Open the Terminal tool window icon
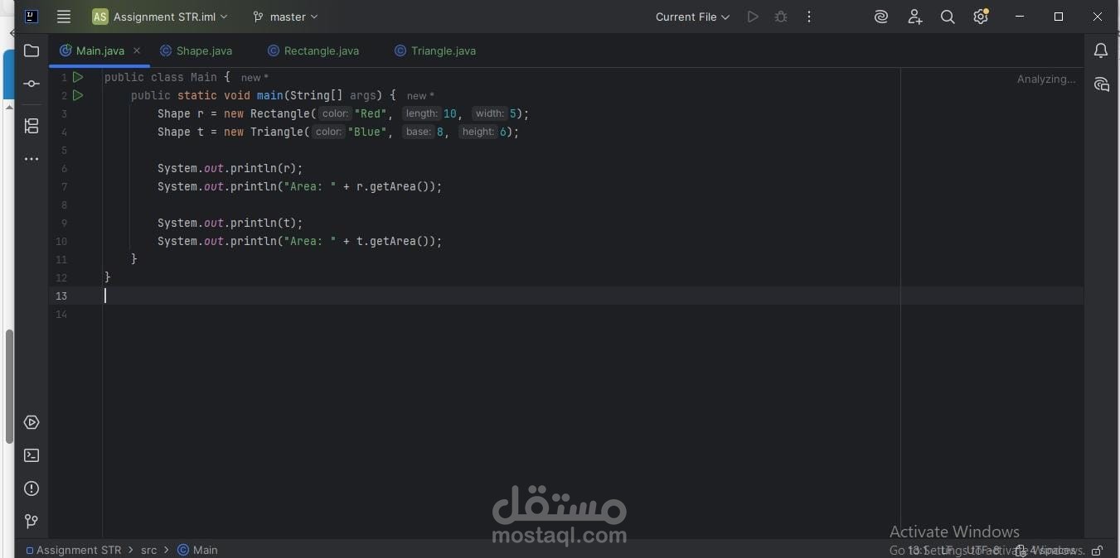This screenshot has width=1120, height=558. click(x=31, y=455)
